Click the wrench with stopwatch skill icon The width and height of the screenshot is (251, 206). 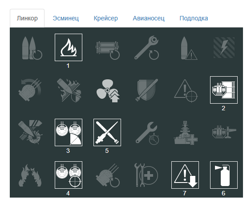146,133
